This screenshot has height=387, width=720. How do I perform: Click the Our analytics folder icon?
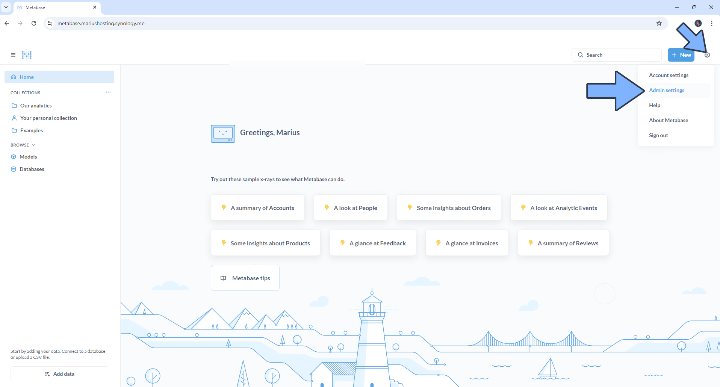(x=14, y=106)
